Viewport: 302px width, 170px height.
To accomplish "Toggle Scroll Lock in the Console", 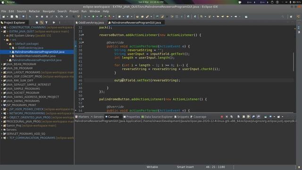I will point(243,117).
